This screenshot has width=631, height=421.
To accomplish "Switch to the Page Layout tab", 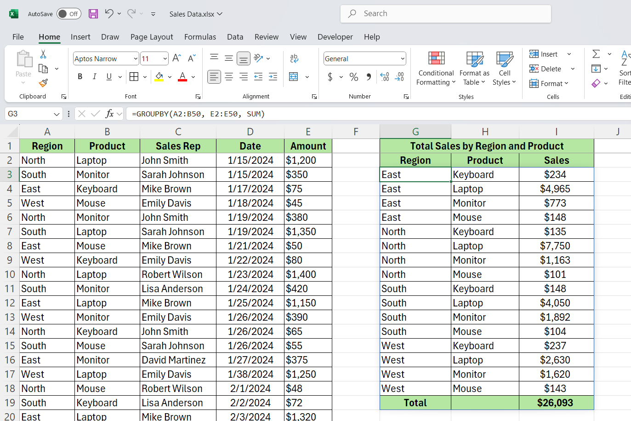I will [152, 37].
